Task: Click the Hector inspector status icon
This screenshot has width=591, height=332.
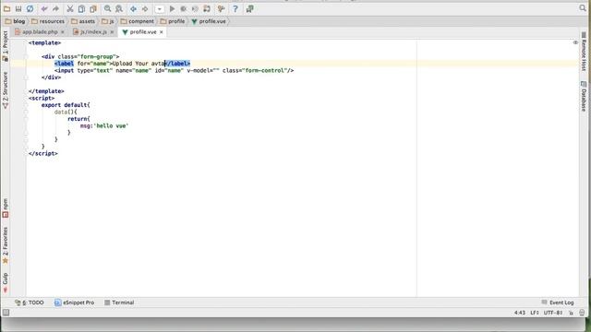Action: (582, 313)
